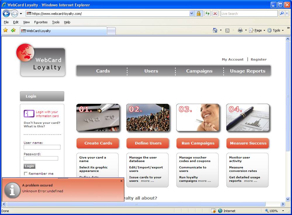Image resolution: width=292 pixels, height=215 pixels.
Task: Click the Refresh page icon
Action: coord(207,14)
